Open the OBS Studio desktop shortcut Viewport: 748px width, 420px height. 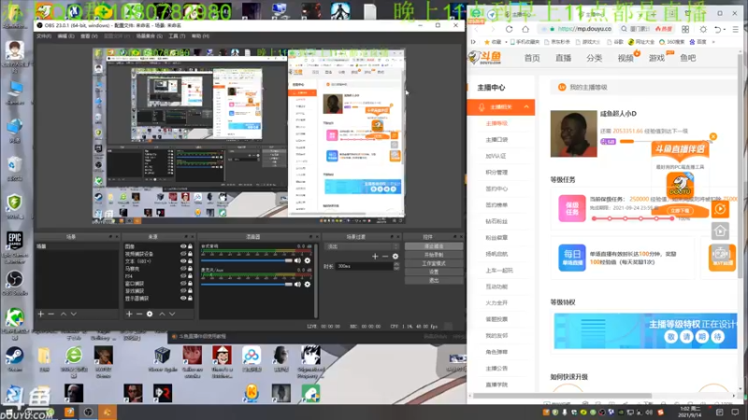(x=14, y=284)
